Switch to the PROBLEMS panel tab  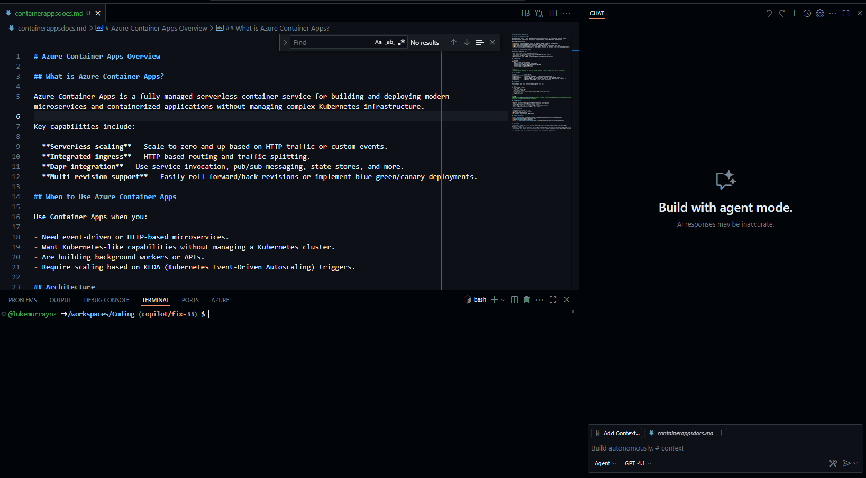pyautogui.click(x=23, y=300)
